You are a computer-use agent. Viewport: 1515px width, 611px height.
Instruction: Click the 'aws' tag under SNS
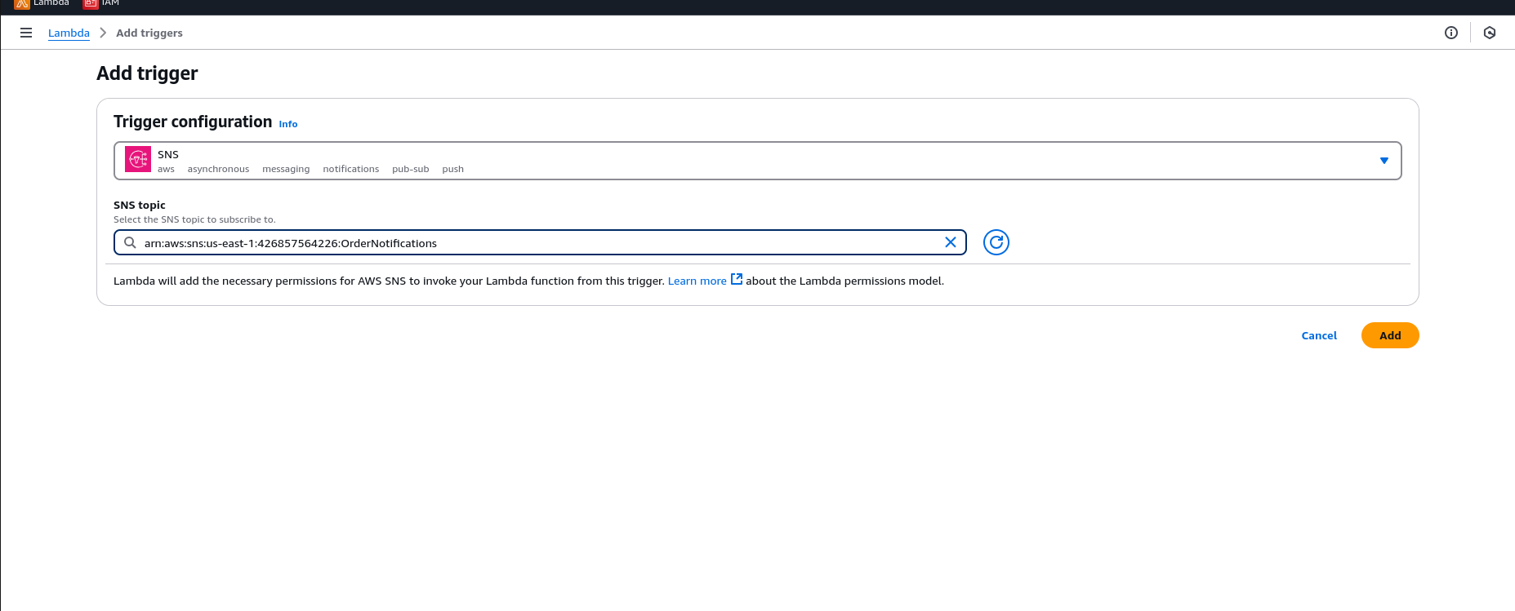(x=166, y=169)
